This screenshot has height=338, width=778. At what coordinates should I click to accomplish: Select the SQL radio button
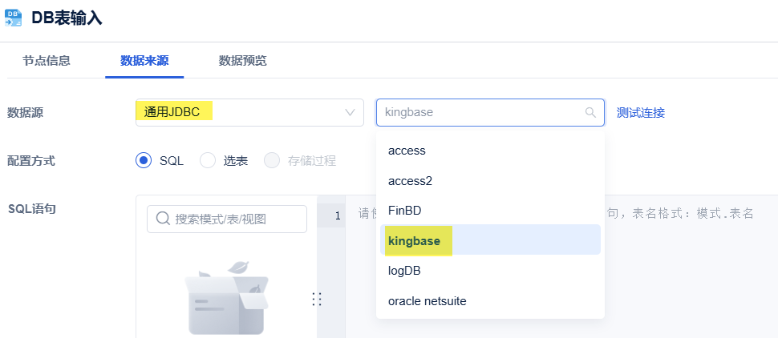point(144,160)
